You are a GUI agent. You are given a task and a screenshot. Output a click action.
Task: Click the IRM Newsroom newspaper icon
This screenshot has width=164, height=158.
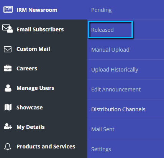pyautogui.click(x=8, y=10)
